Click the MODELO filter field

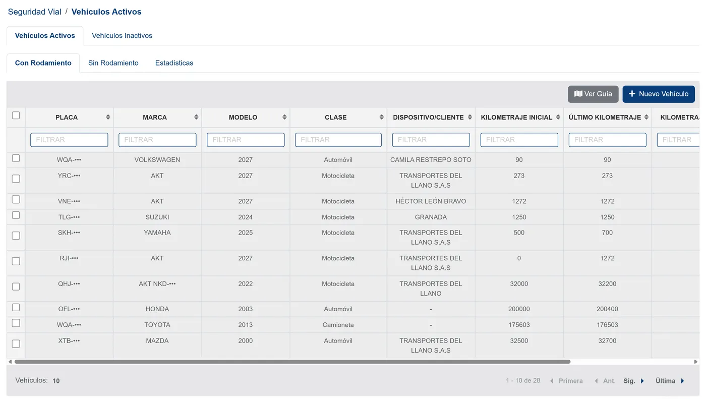(x=246, y=140)
